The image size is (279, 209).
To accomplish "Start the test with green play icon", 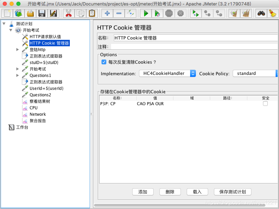I will coord(146,13).
